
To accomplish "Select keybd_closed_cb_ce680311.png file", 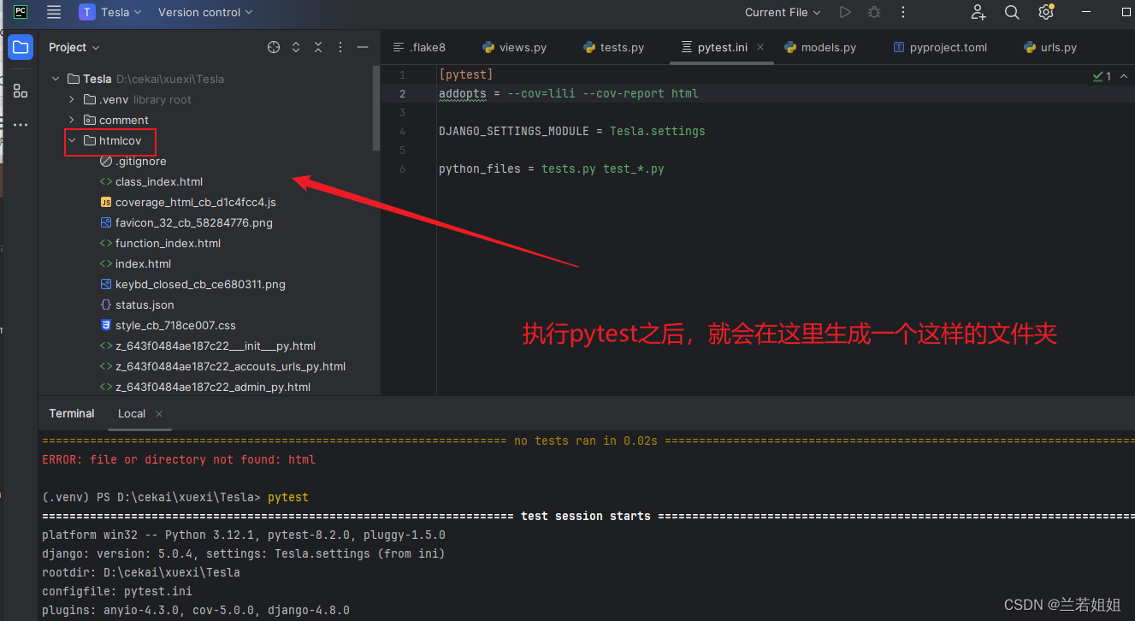I will click(200, 284).
